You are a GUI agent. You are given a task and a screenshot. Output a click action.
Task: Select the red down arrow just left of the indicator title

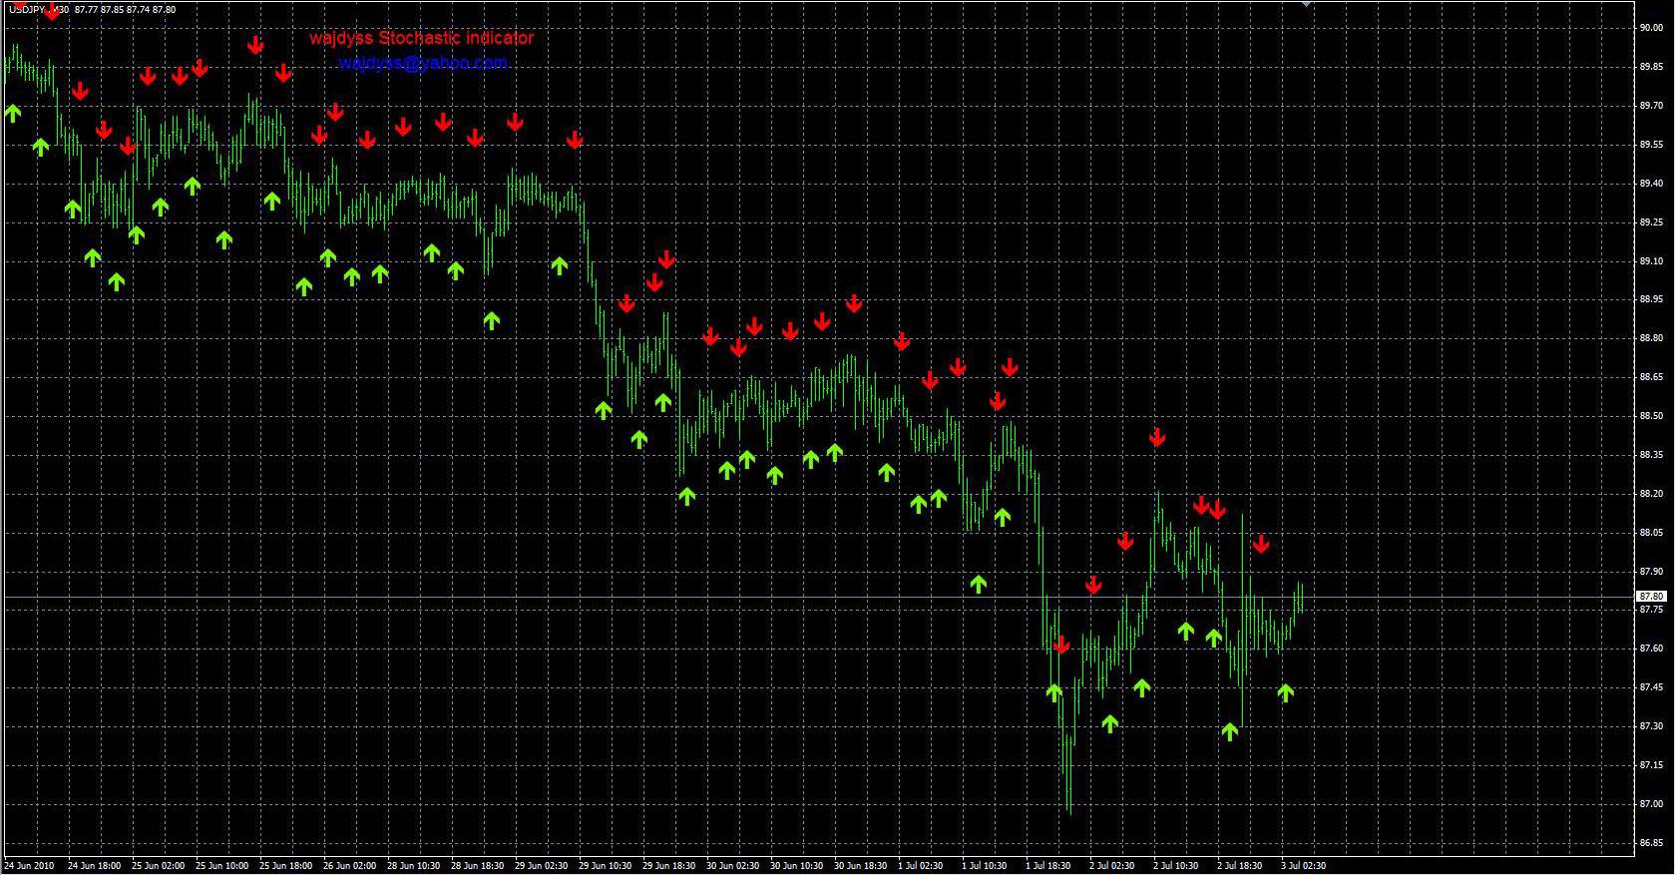click(x=255, y=45)
